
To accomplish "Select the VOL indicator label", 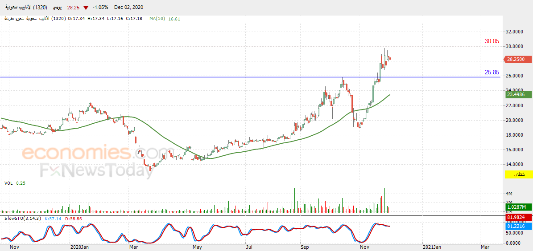I will (8, 183).
